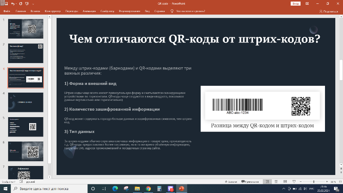
Task: Switch to Reading view
Action: (285, 181)
